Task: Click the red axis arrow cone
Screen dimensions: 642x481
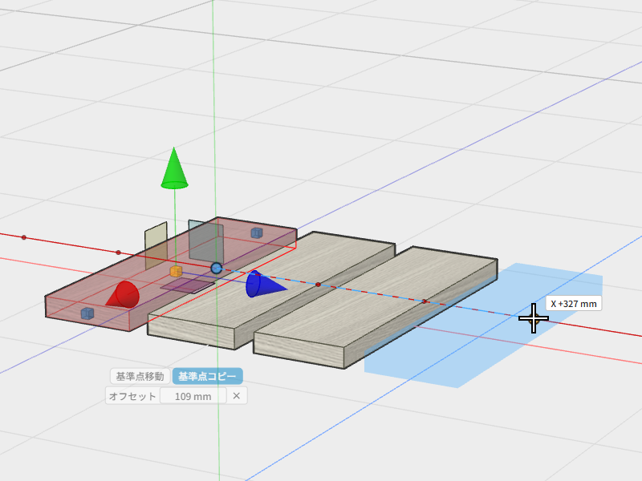Action: click(x=123, y=294)
